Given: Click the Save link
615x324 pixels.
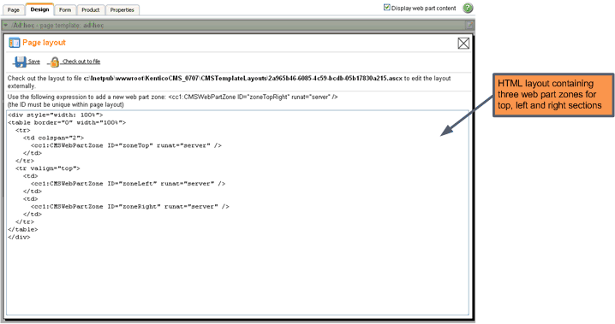Looking at the screenshot, I should point(33,62).
